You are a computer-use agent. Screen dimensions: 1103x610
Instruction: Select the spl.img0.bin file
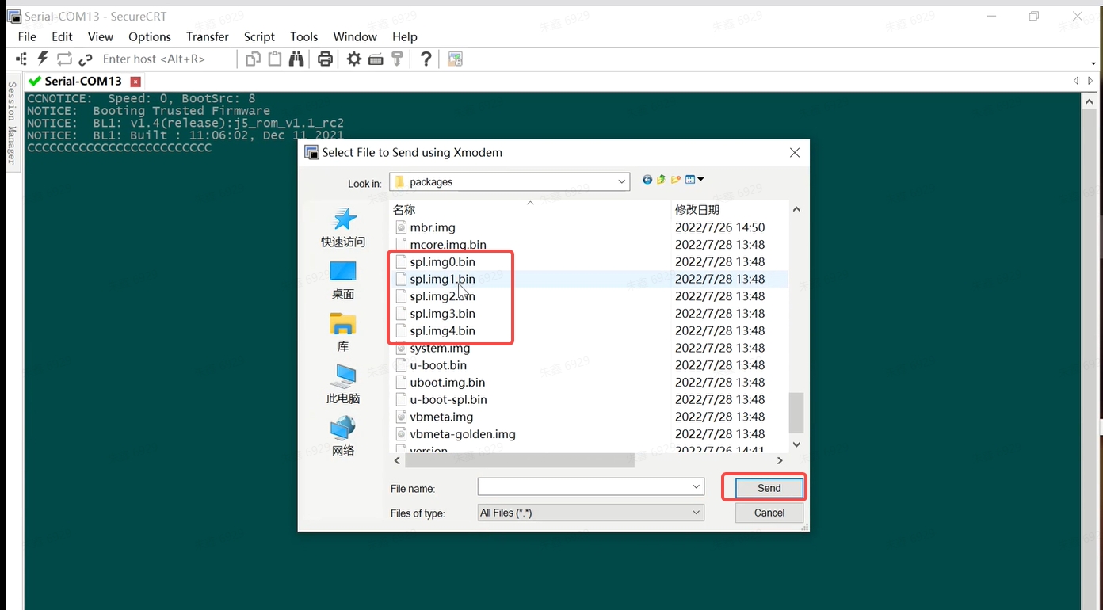[442, 262]
